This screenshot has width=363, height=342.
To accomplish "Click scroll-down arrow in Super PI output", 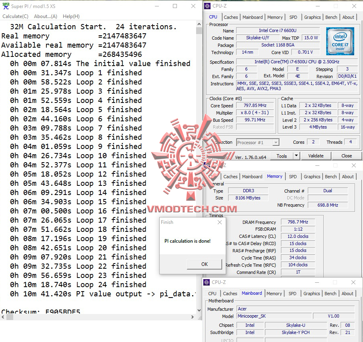I will [x=199, y=310].
